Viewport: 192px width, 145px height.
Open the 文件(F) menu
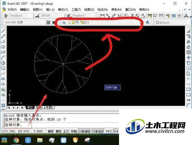point(12,10)
